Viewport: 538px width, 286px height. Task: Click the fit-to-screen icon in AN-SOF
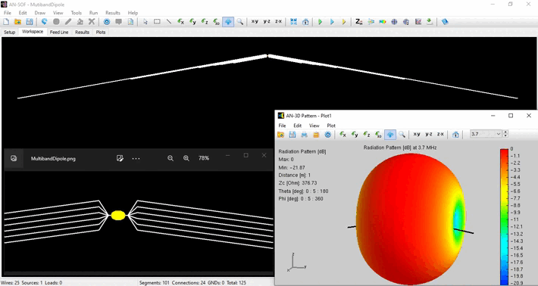(293, 22)
